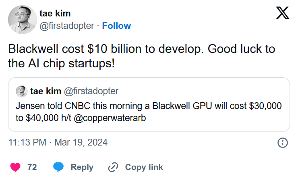
Task: Like the tweet with the heart icon
Action: 15,167
